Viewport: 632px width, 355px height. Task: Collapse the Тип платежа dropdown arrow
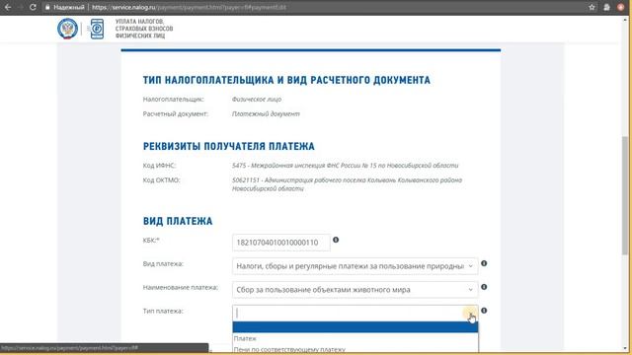coord(470,314)
